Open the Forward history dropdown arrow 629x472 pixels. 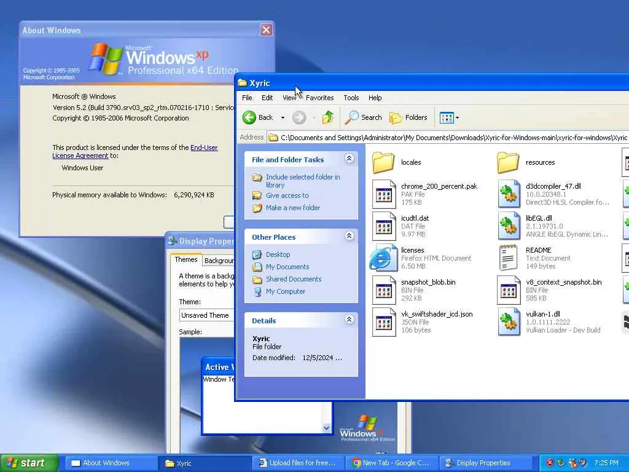point(314,117)
